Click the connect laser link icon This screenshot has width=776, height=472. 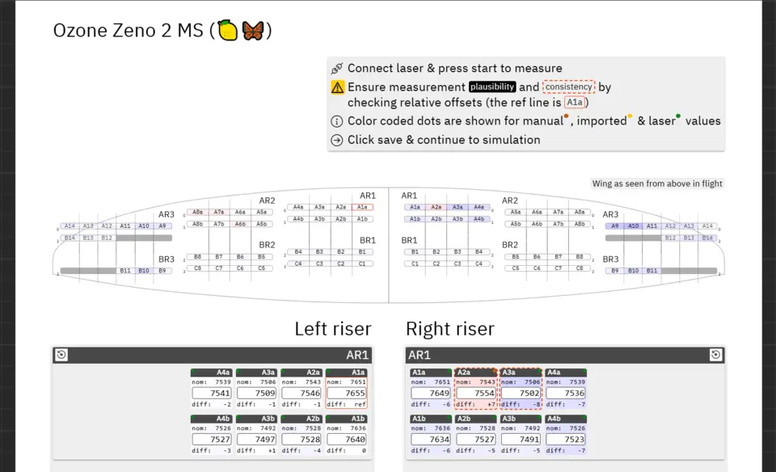(337, 68)
